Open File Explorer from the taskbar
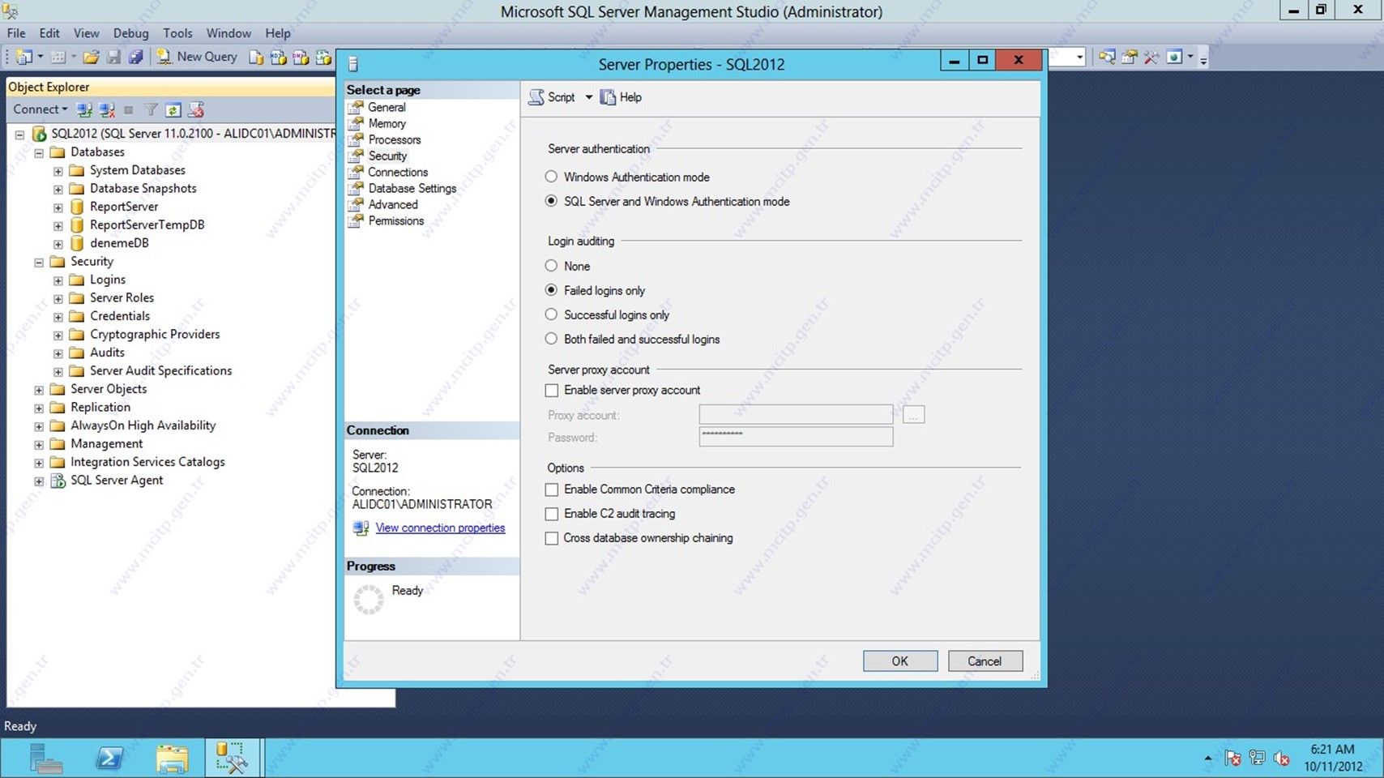Screen dimensions: 1384x778 click(172, 759)
